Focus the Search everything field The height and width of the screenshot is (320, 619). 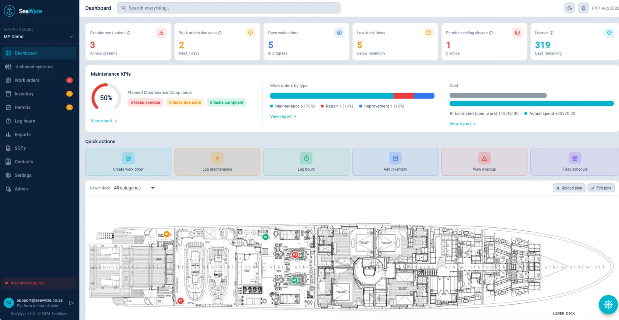(229, 8)
